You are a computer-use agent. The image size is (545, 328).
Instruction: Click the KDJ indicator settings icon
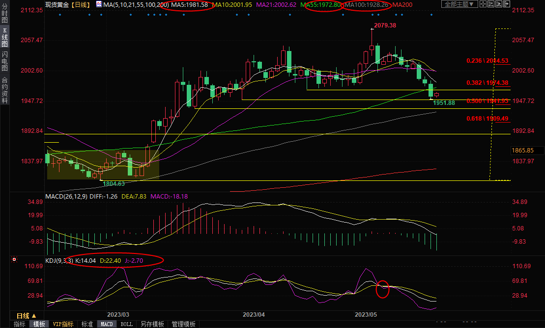tap(14, 260)
